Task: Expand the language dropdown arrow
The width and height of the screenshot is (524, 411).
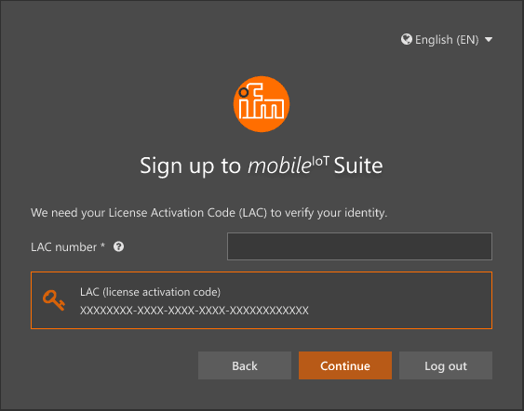Action: point(489,39)
